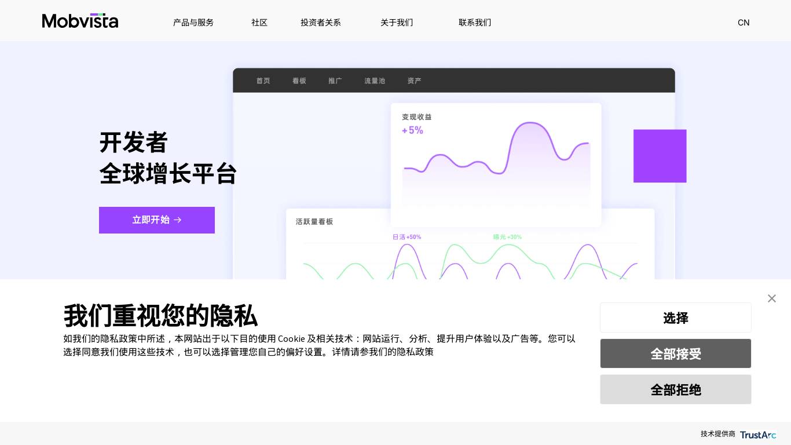Click 流量池 in the dashboard illustration
Screen dimensions: 791x445
point(375,81)
